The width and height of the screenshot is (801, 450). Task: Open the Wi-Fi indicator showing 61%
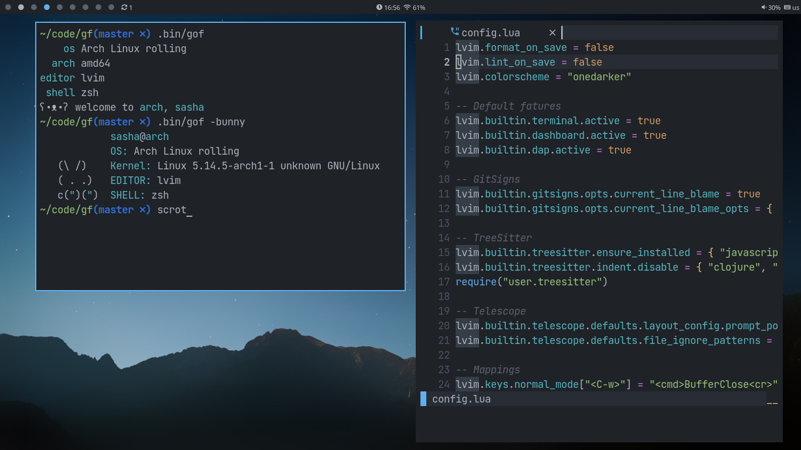click(407, 8)
